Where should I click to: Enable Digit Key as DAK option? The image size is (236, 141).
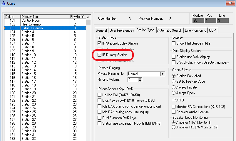(99, 101)
